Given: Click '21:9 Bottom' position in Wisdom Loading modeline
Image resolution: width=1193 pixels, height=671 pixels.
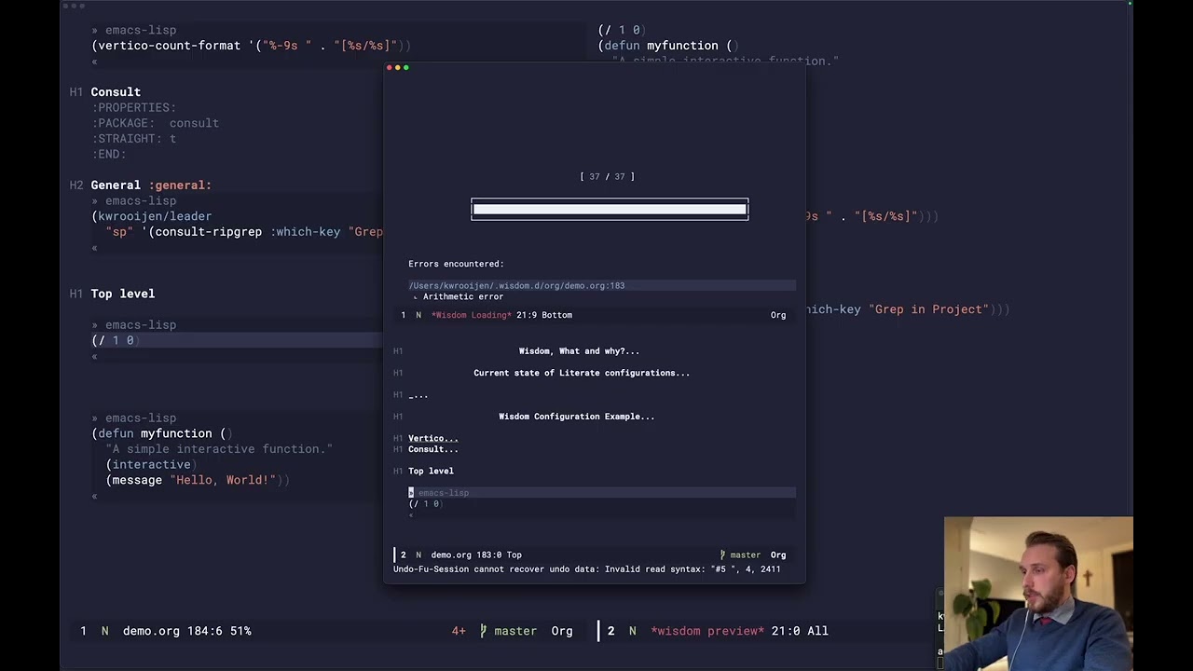Looking at the screenshot, I should pos(544,315).
